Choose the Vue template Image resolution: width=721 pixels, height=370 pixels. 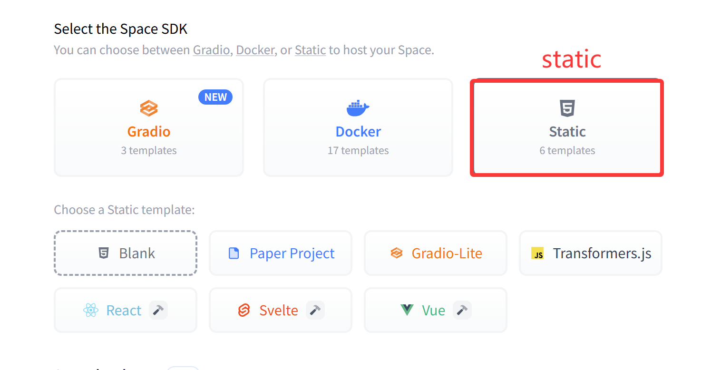coord(436,310)
